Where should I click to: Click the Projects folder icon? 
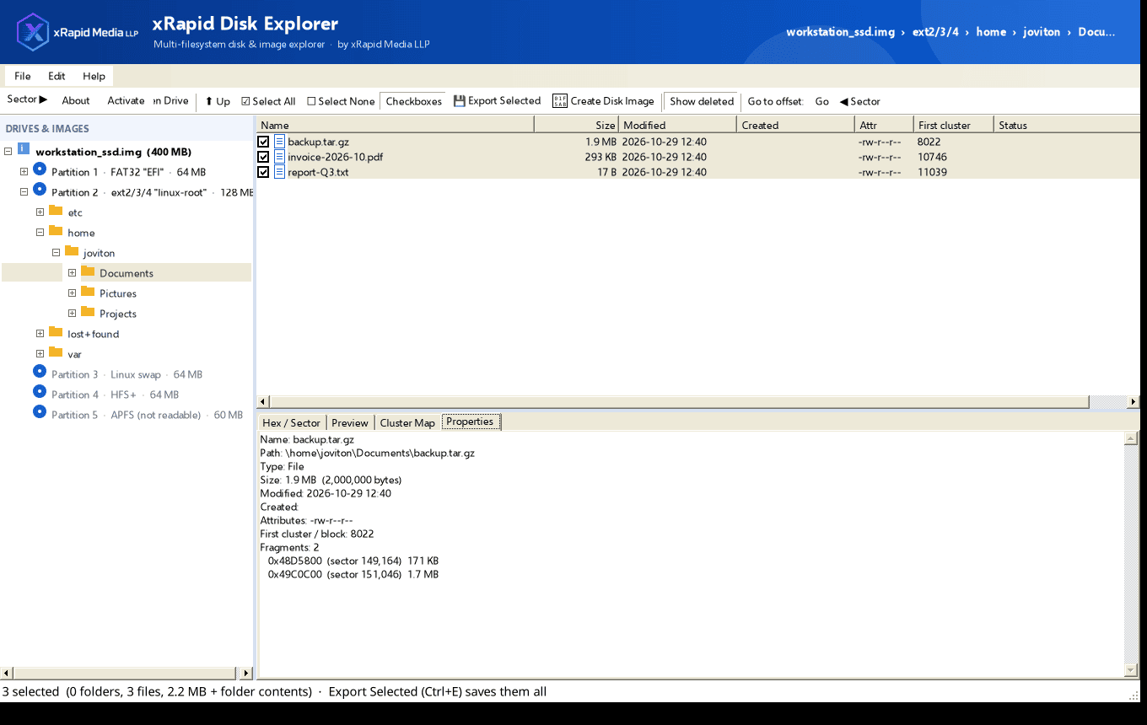[x=88, y=312]
